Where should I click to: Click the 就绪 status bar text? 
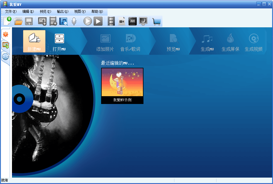(4, 180)
